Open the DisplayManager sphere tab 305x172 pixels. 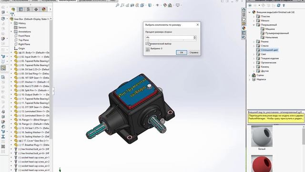43,9
